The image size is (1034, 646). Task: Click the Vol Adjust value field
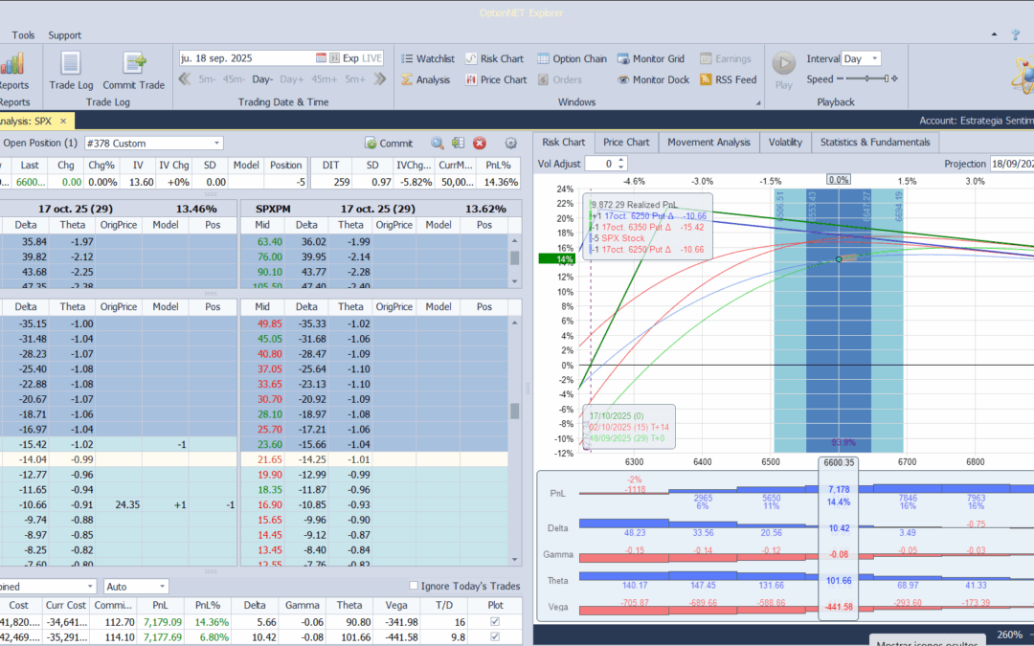[600, 164]
